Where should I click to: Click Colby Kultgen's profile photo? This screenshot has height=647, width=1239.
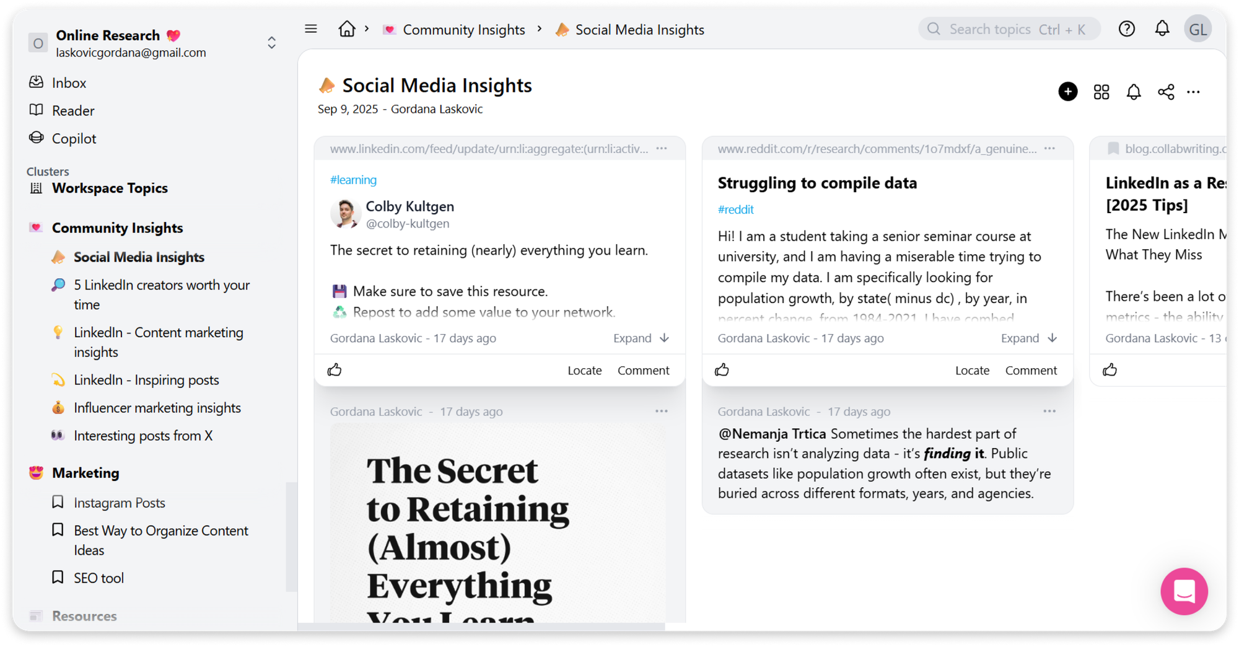click(346, 214)
